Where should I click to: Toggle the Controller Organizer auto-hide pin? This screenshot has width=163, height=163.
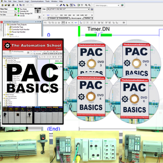(x=38, y=22)
